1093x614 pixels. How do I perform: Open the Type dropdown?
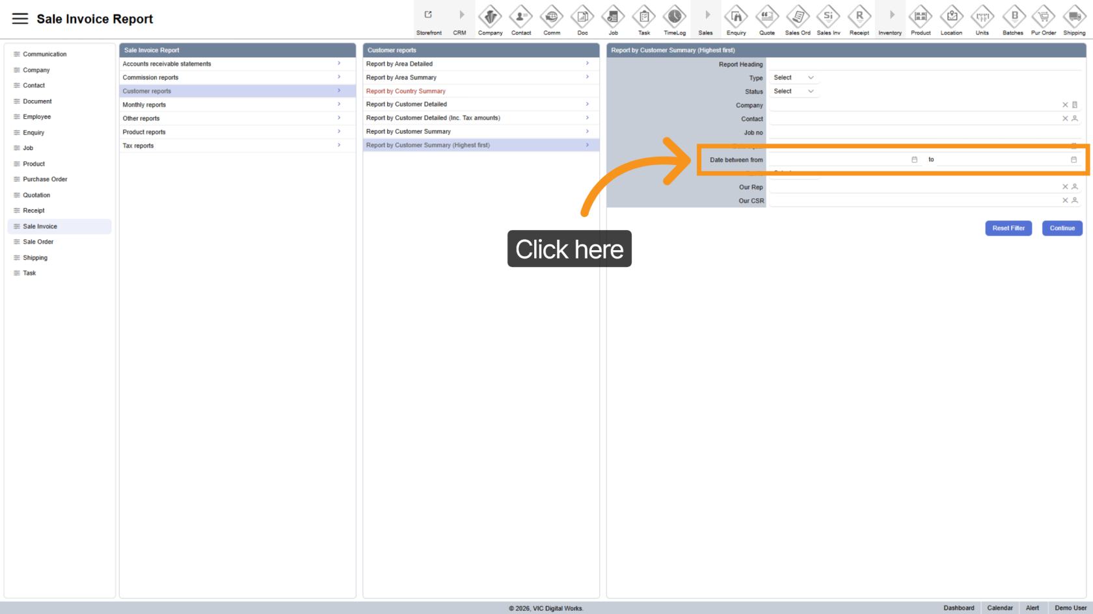[793, 78]
